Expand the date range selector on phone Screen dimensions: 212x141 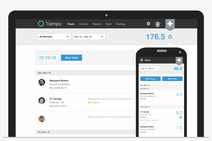point(150,68)
